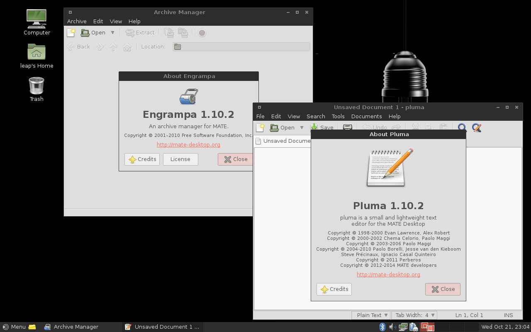Click the new archive icon in Archive Manager
This screenshot has height=332, width=531.
pos(71,33)
